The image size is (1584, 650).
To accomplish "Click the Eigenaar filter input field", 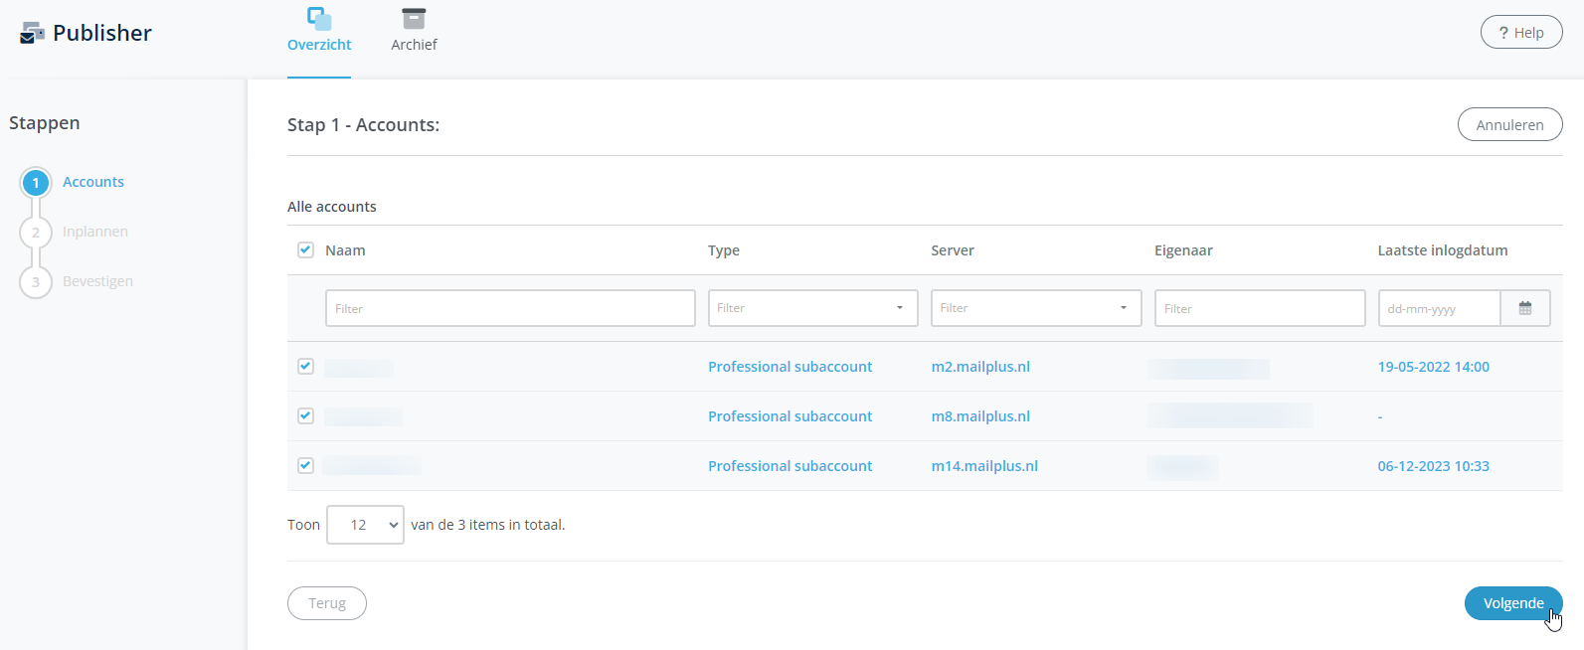I will coord(1259,308).
